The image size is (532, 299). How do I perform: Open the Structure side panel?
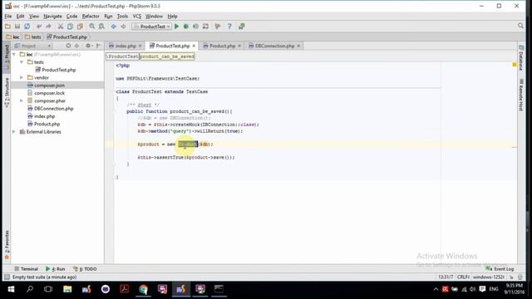point(7,92)
